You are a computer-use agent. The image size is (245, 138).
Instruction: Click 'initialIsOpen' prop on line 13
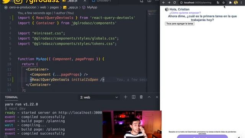[x=85, y=80]
